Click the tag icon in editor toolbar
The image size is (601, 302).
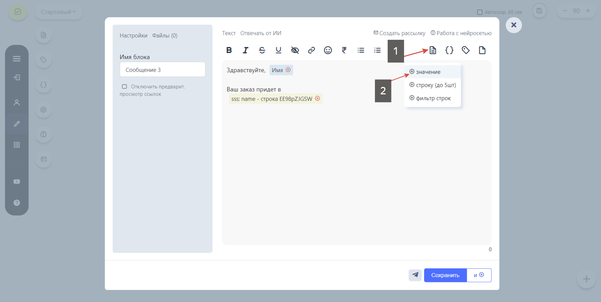point(466,50)
